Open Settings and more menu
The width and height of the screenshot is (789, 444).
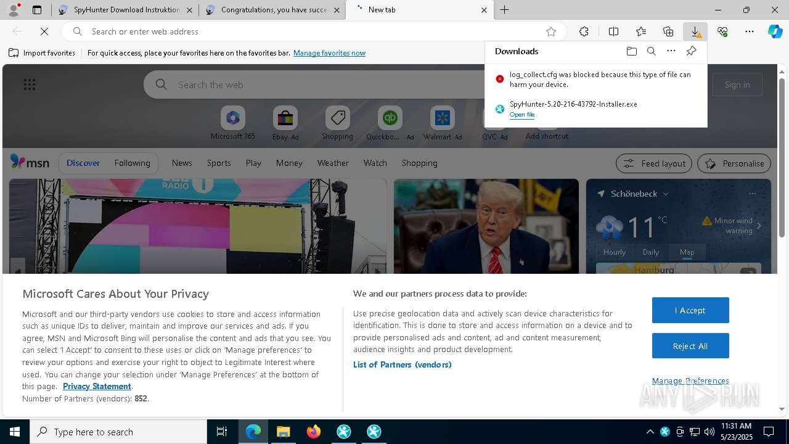(750, 31)
